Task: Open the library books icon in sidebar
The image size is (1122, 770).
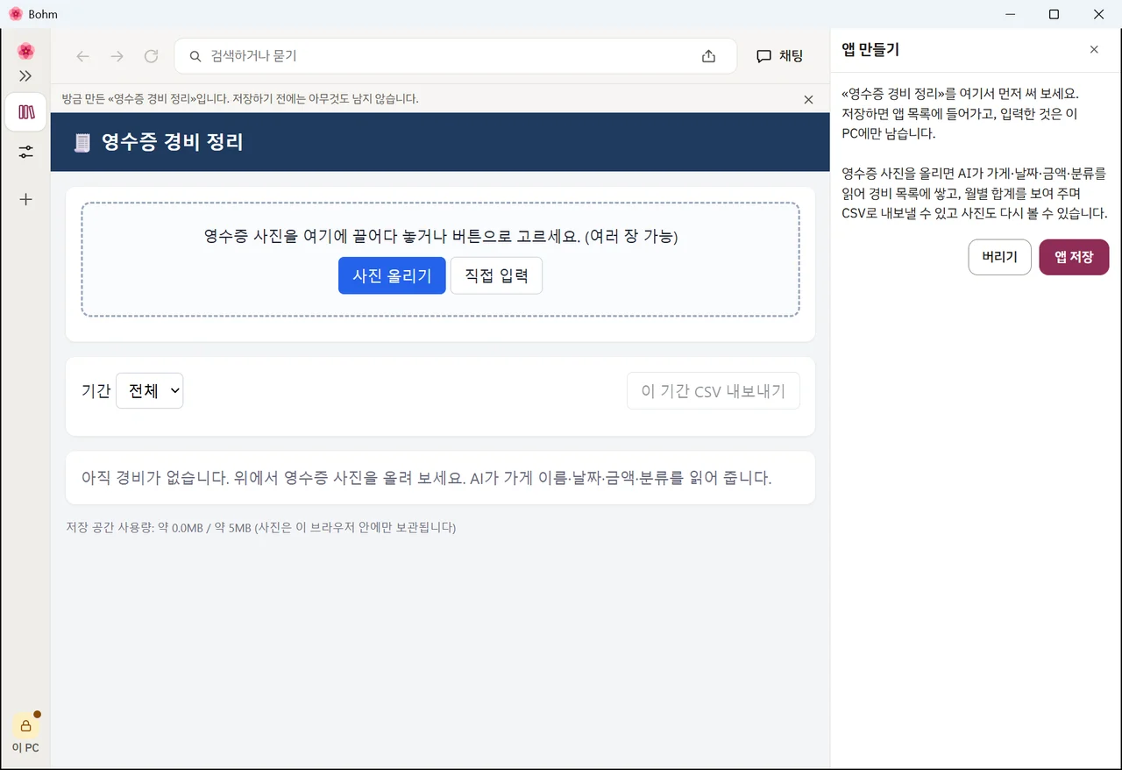Action: pos(25,112)
